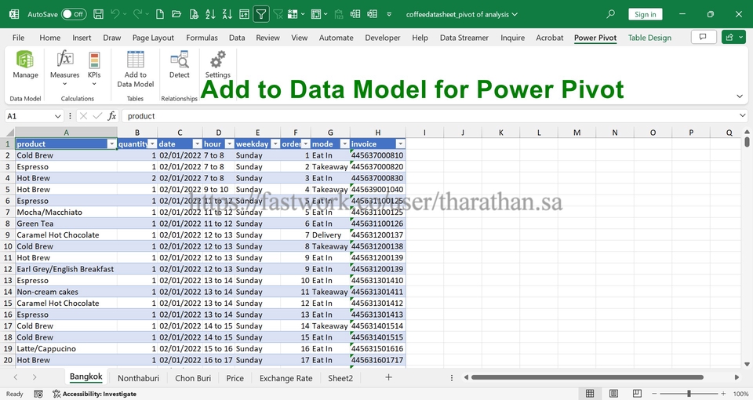This screenshot has height=400, width=753.
Task: Open the Formulas ribbon tab
Action: point(202,38)
